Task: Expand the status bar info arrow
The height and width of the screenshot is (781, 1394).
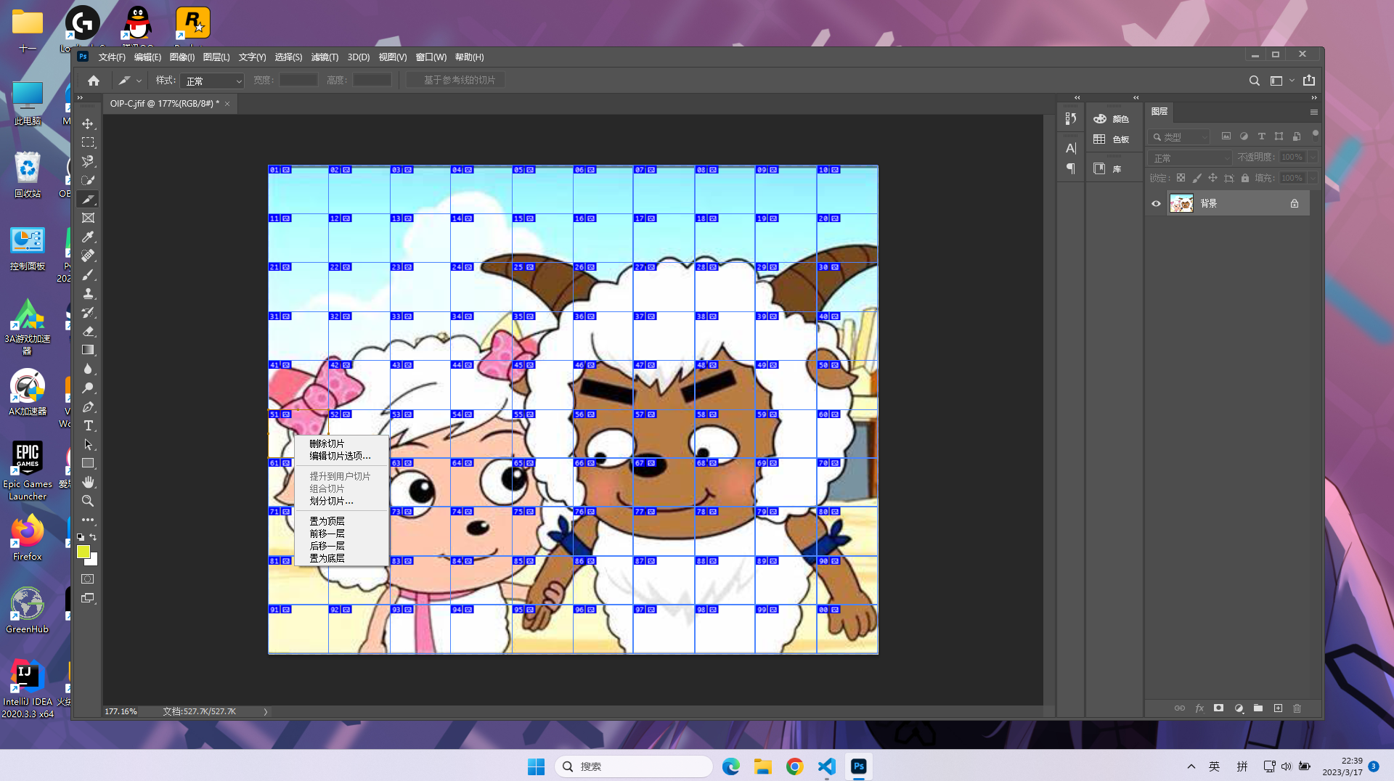Action: click(x=266, y=712)
